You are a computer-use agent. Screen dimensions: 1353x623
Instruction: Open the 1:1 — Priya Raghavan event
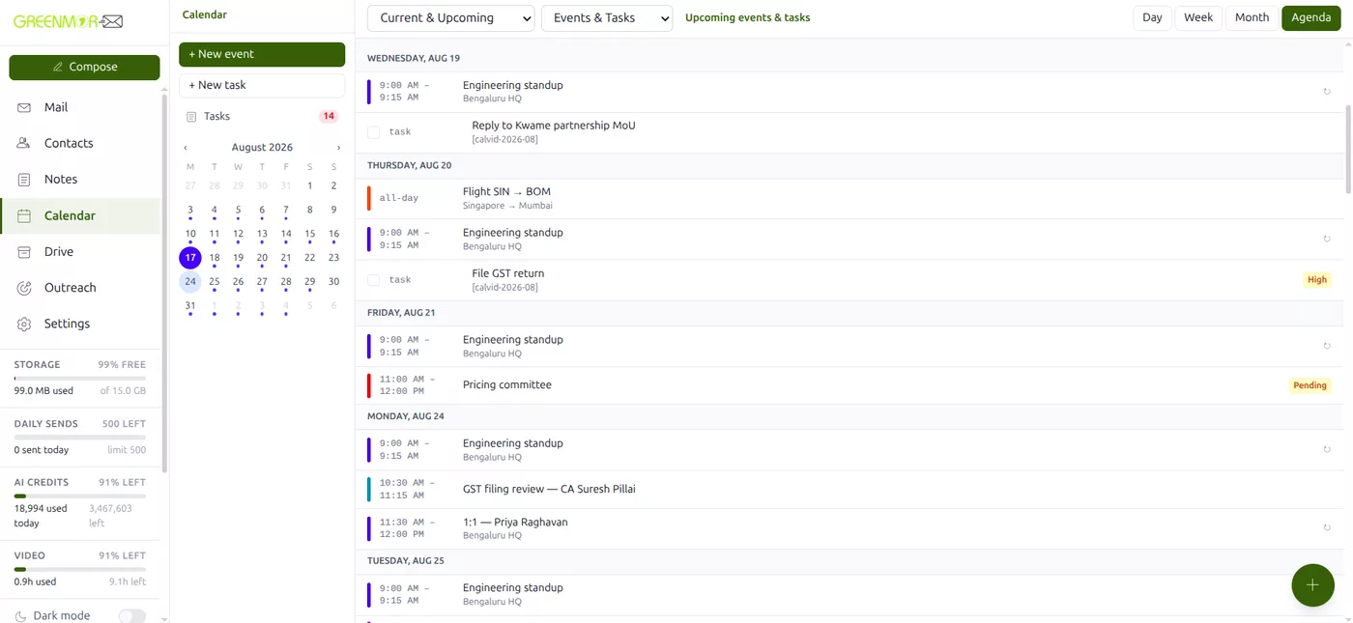(x=849, y=528)
